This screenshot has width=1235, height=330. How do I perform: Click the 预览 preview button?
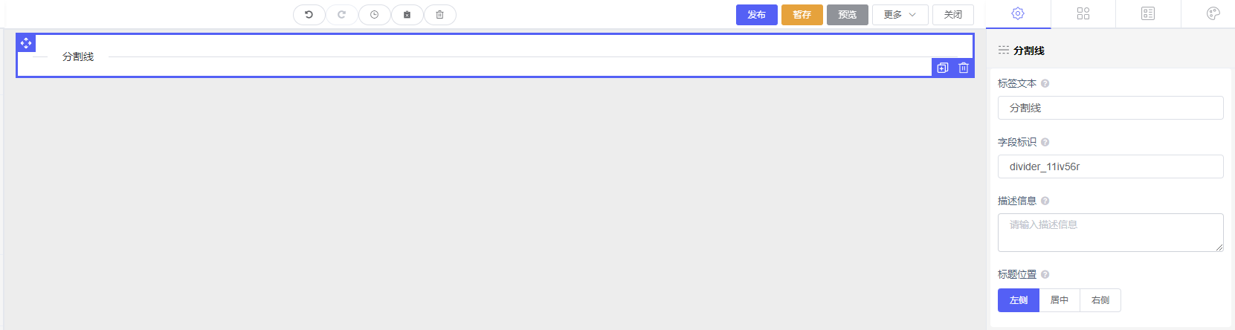coord(848,15)
